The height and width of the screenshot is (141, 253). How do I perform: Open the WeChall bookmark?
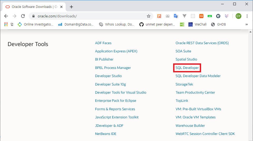pyautogui.click(x=197, y=24)
